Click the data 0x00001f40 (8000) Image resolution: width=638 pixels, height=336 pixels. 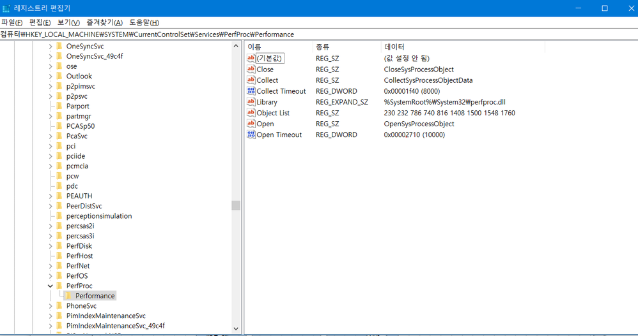pyautogui.click(x=412, y=91)
